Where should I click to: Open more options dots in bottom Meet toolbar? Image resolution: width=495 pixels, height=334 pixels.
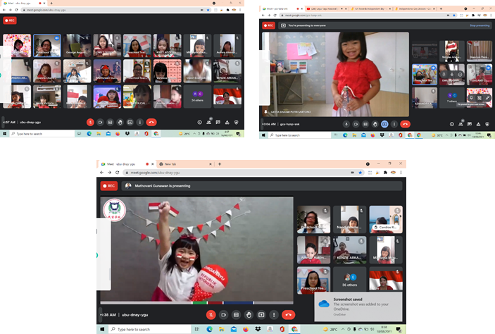tap(274, 314)
